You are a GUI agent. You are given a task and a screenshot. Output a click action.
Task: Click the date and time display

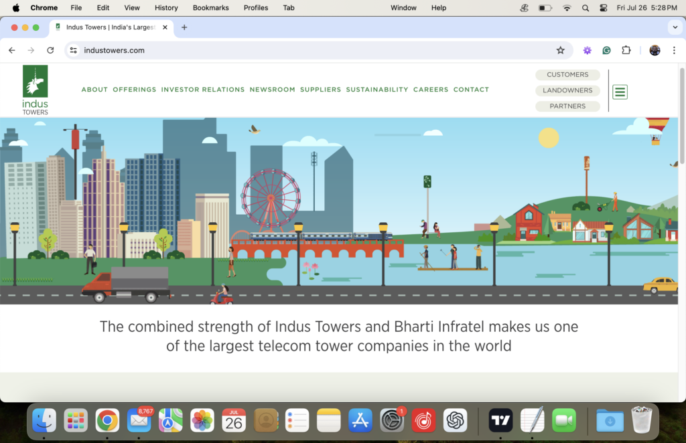[646, 8]
